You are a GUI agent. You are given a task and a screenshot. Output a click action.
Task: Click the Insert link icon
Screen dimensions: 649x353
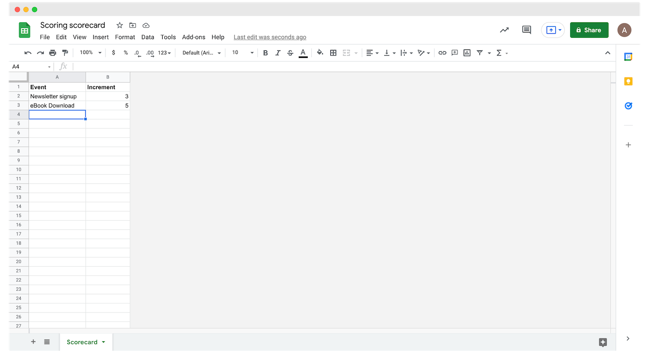tap(442, 53)
